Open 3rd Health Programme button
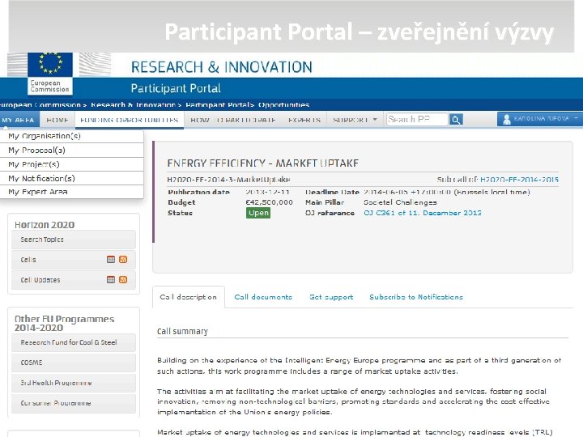Image resolution: width=583 pixels, height=437 pixels. coord(74,383)
